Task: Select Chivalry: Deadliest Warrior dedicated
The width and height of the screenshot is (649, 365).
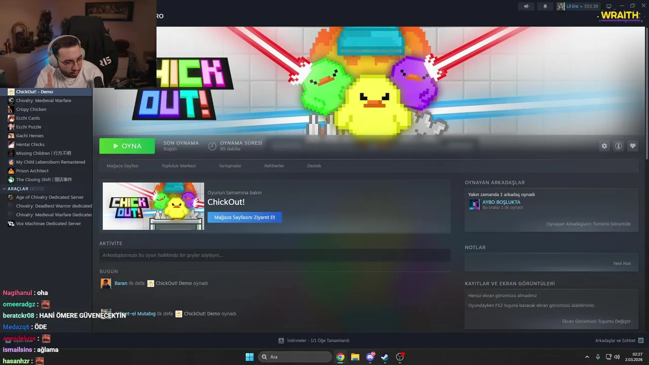Action: pos(46,206)
